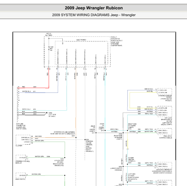This screenshot has height=186, width=187.
Task: Click "LIN BUS" inside the cluster box
Action: coord(27,142)
